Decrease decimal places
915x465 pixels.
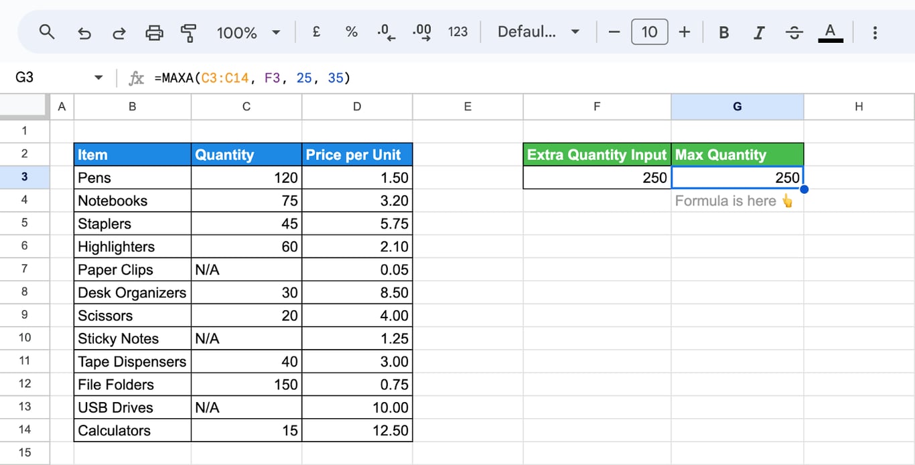[386, 32]
